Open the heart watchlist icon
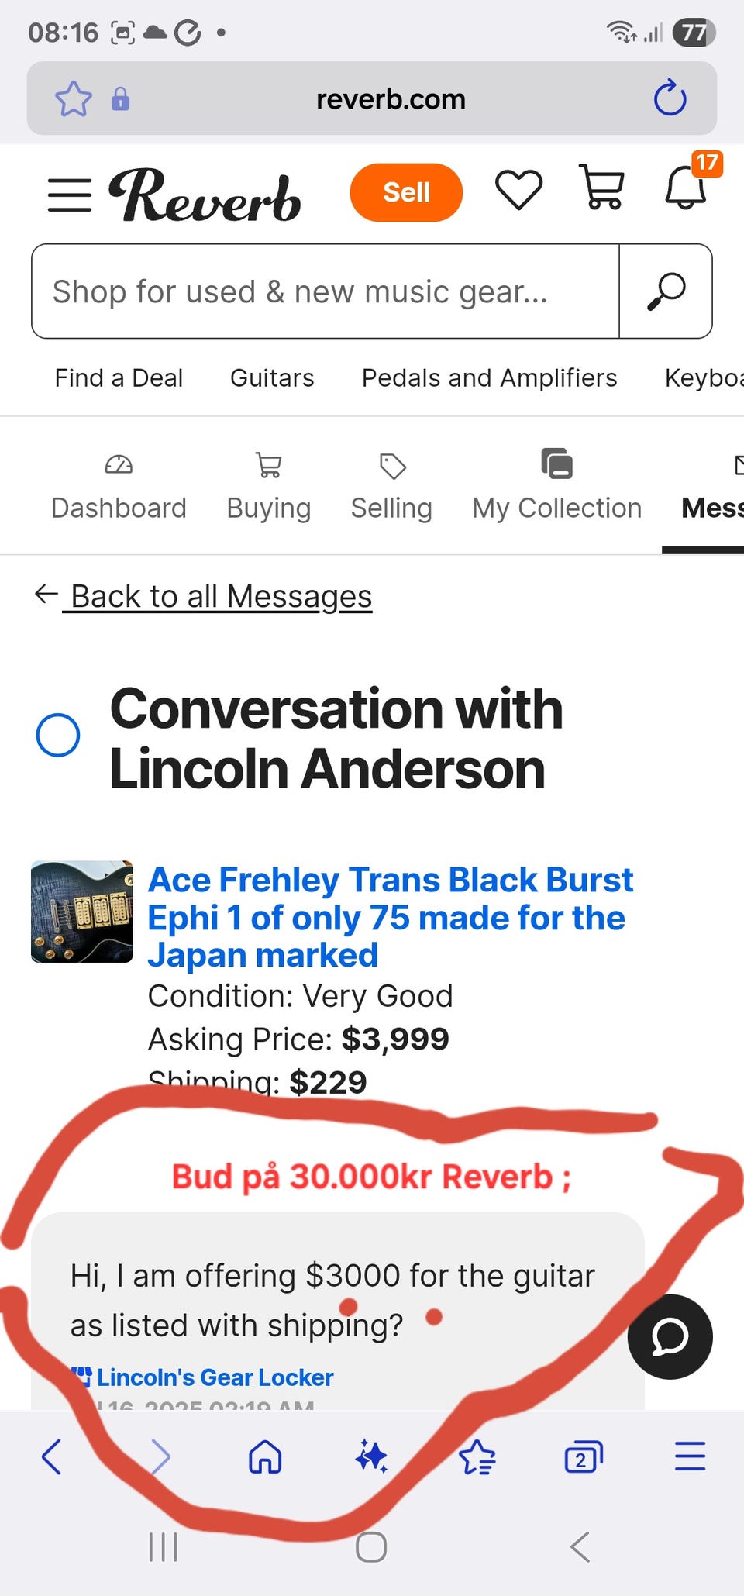The image size is (744, 1596). (518, 190)
